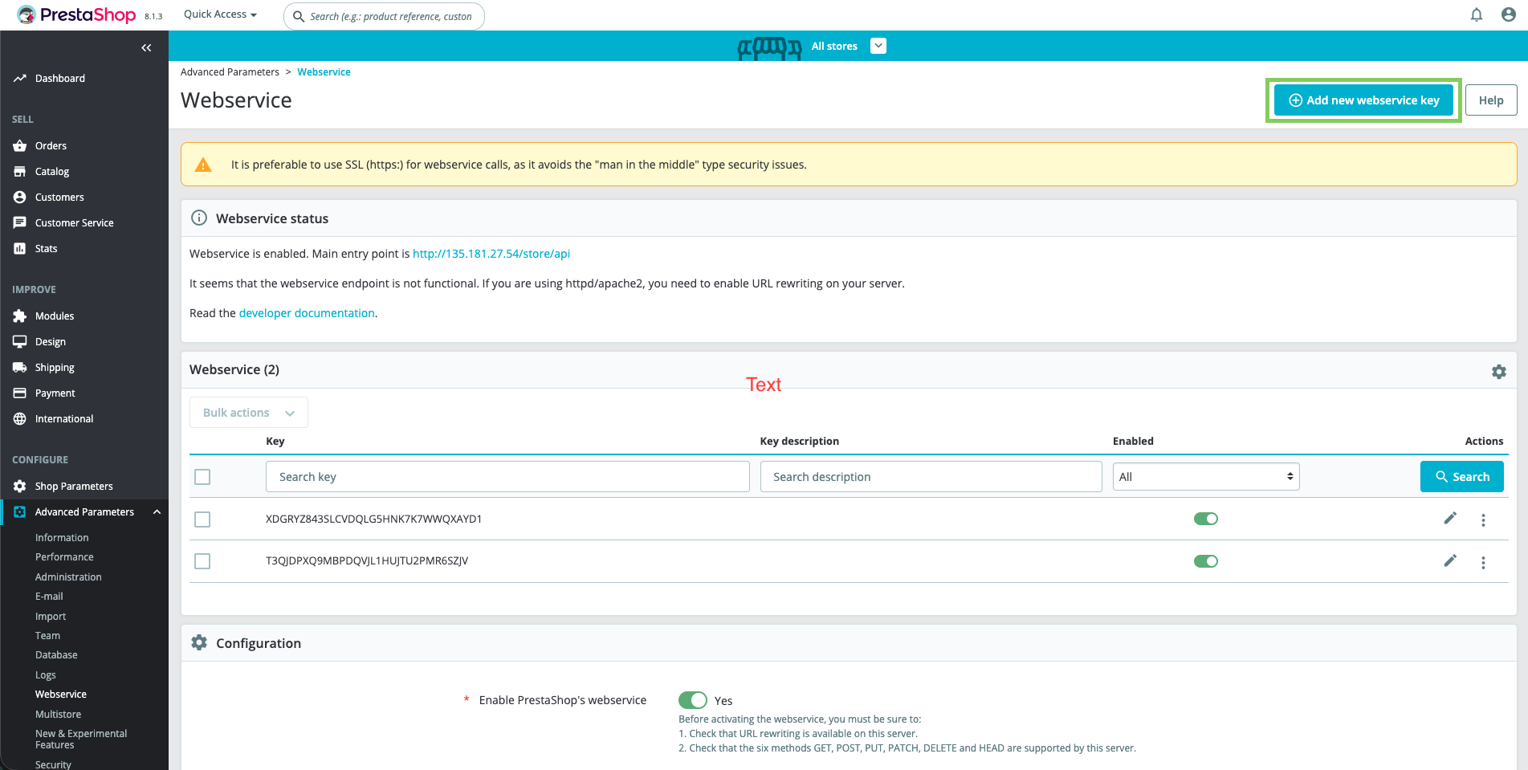Image resolution: width=1528 pixels, height=770 pixels.
Task: Click the Search key input field
Action: click(x=507, y=477)
